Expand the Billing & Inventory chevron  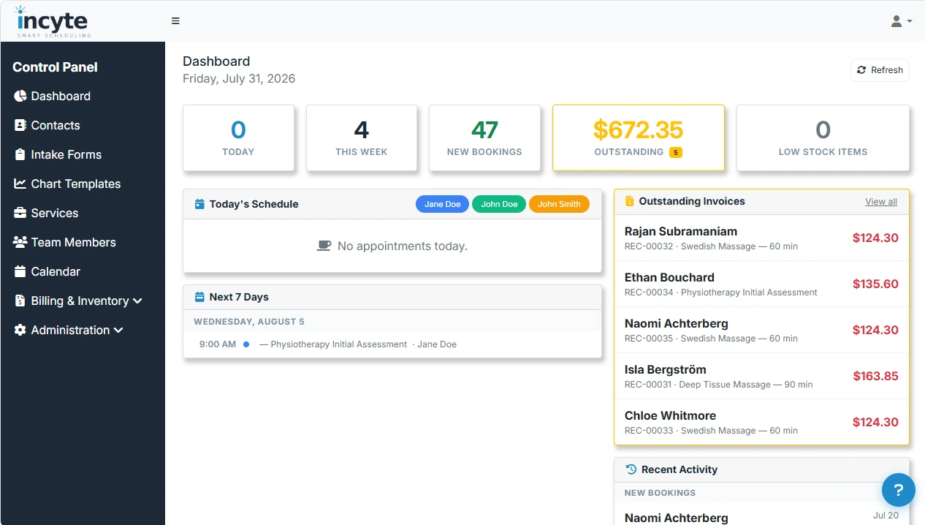pos(137,301)
